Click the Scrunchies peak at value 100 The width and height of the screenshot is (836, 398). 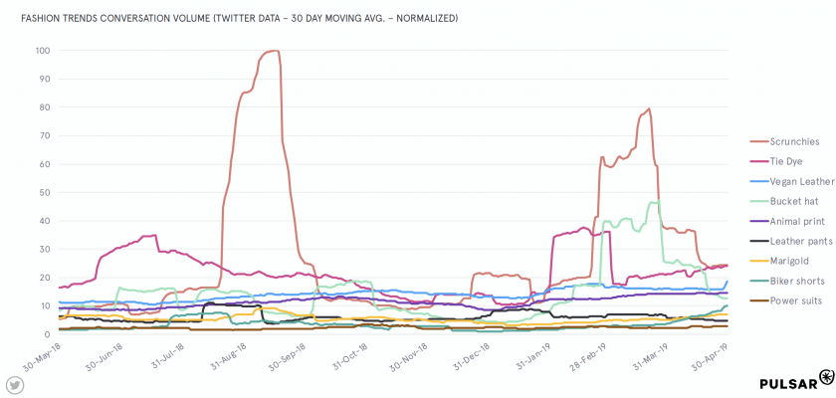(272, 51)
